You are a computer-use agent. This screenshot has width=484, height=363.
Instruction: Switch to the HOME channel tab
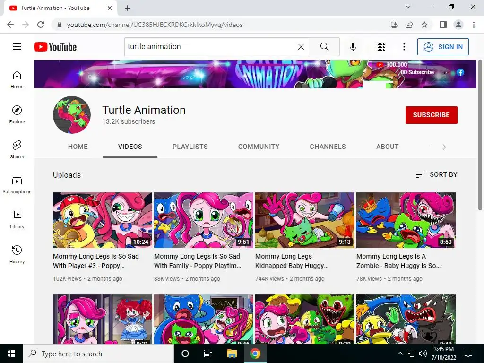pyautogui.click(x=78, y=147)
